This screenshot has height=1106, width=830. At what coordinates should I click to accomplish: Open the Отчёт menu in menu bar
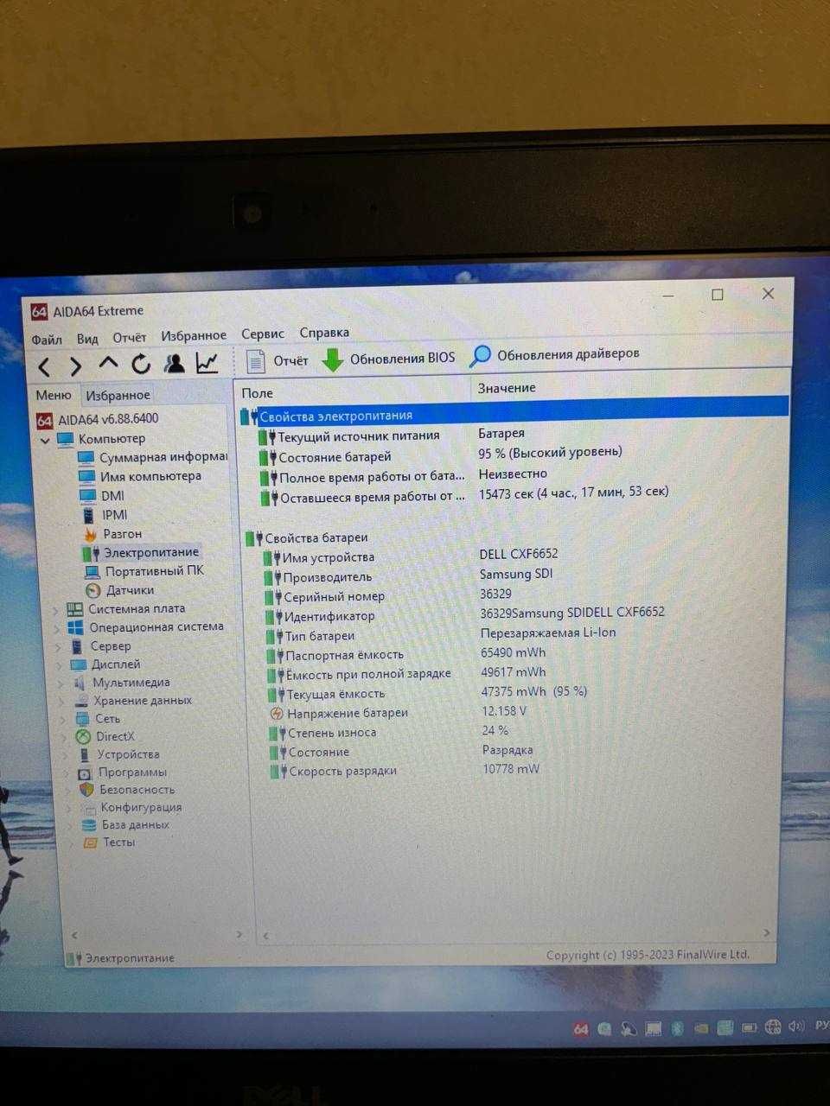pyautogui.click(x=129, y=337)
